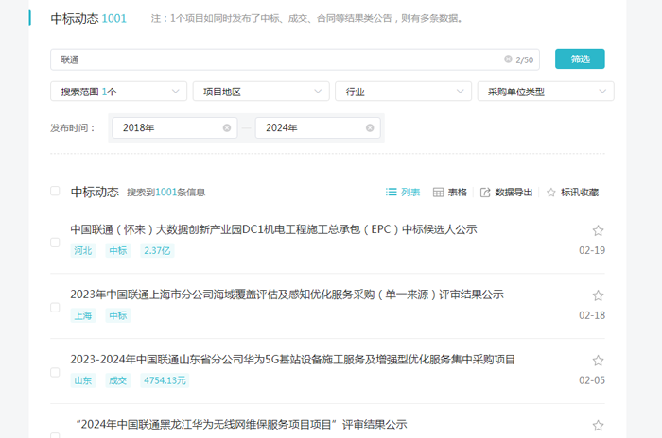Expand the 项目地区 dropdown

(261, 92)
